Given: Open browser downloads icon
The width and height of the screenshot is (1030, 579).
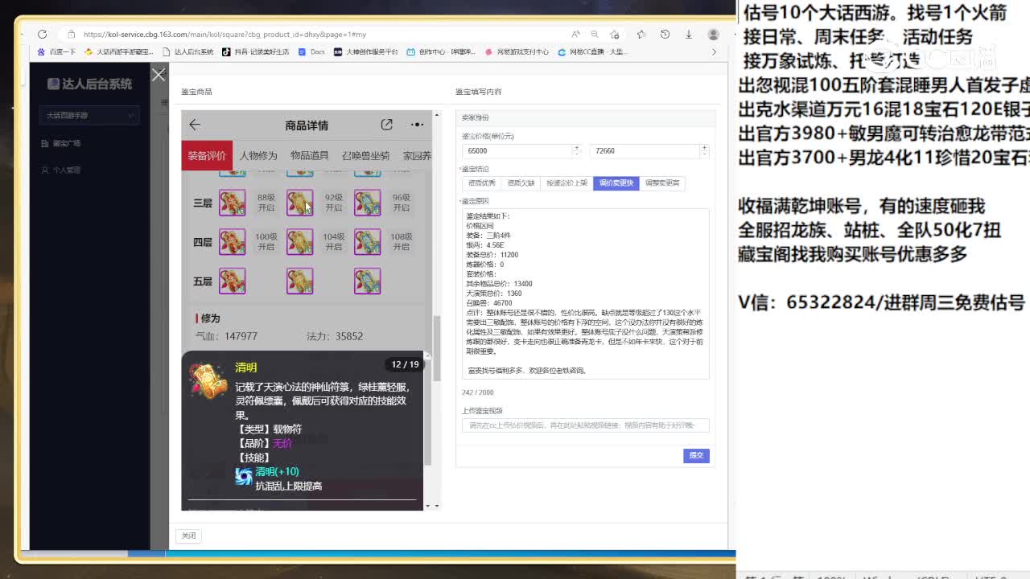Looking at the screenshot, I should pos(689,35).
